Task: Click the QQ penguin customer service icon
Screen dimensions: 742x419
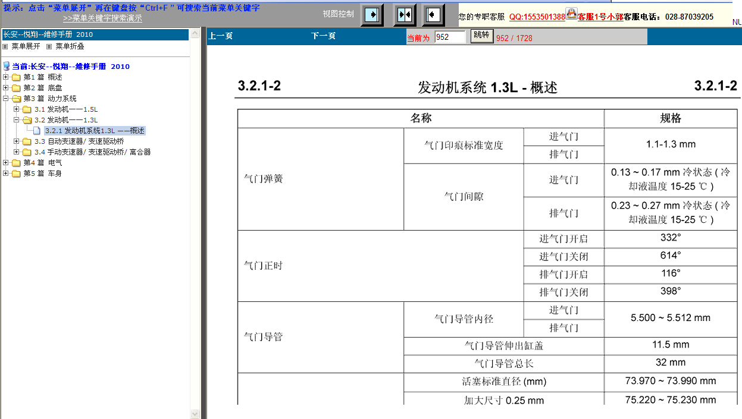Action: coord(571,14)
